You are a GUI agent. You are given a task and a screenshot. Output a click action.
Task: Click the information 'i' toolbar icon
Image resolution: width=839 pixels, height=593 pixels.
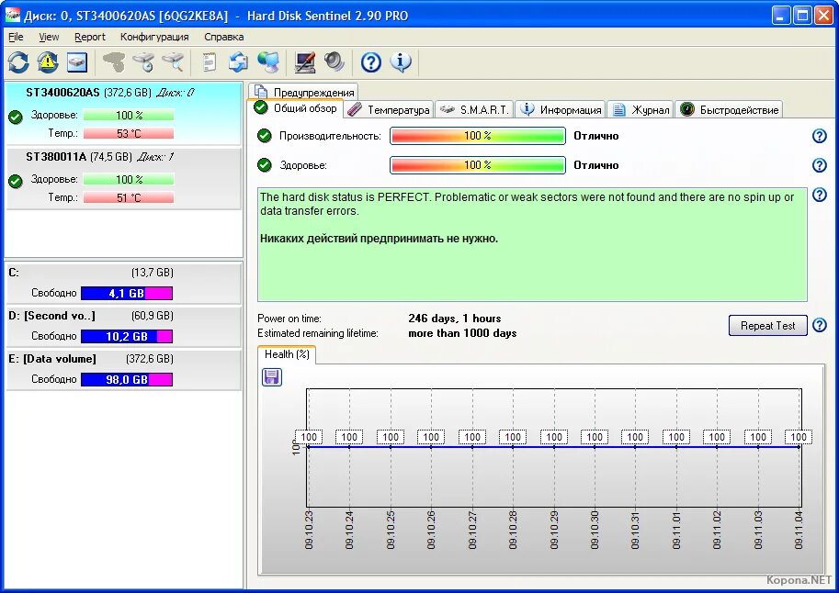click(x=402, y=62)
